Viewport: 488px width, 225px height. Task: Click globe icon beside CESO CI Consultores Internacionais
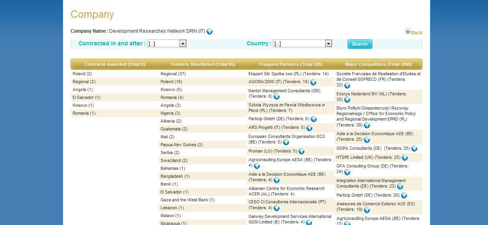(277, 208)
